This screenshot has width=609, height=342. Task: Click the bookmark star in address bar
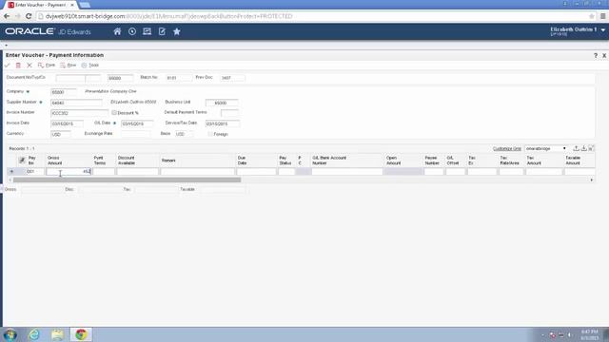click(x=592, y=16)
